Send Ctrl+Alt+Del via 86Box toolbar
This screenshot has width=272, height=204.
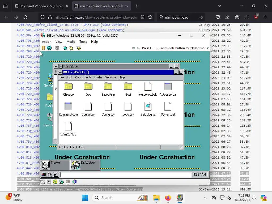[65, 48]
